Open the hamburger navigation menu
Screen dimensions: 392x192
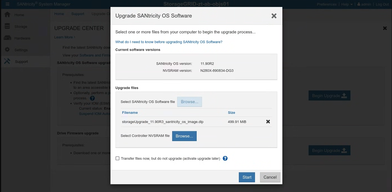click(7, 4)
